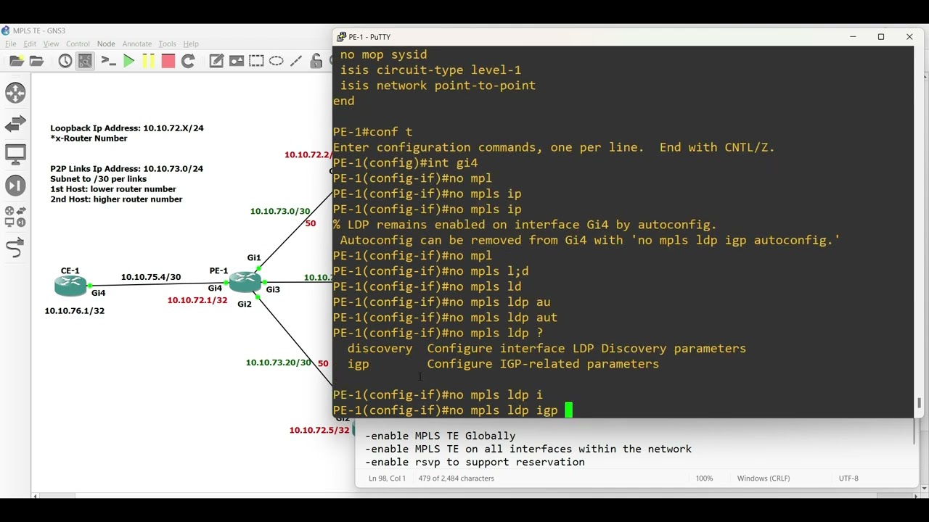This screenshot has width=929, height=522.
Task: Click the 'enable rsvp to support reservation' line
Action: pyautogui.click(x=475, y=462)
